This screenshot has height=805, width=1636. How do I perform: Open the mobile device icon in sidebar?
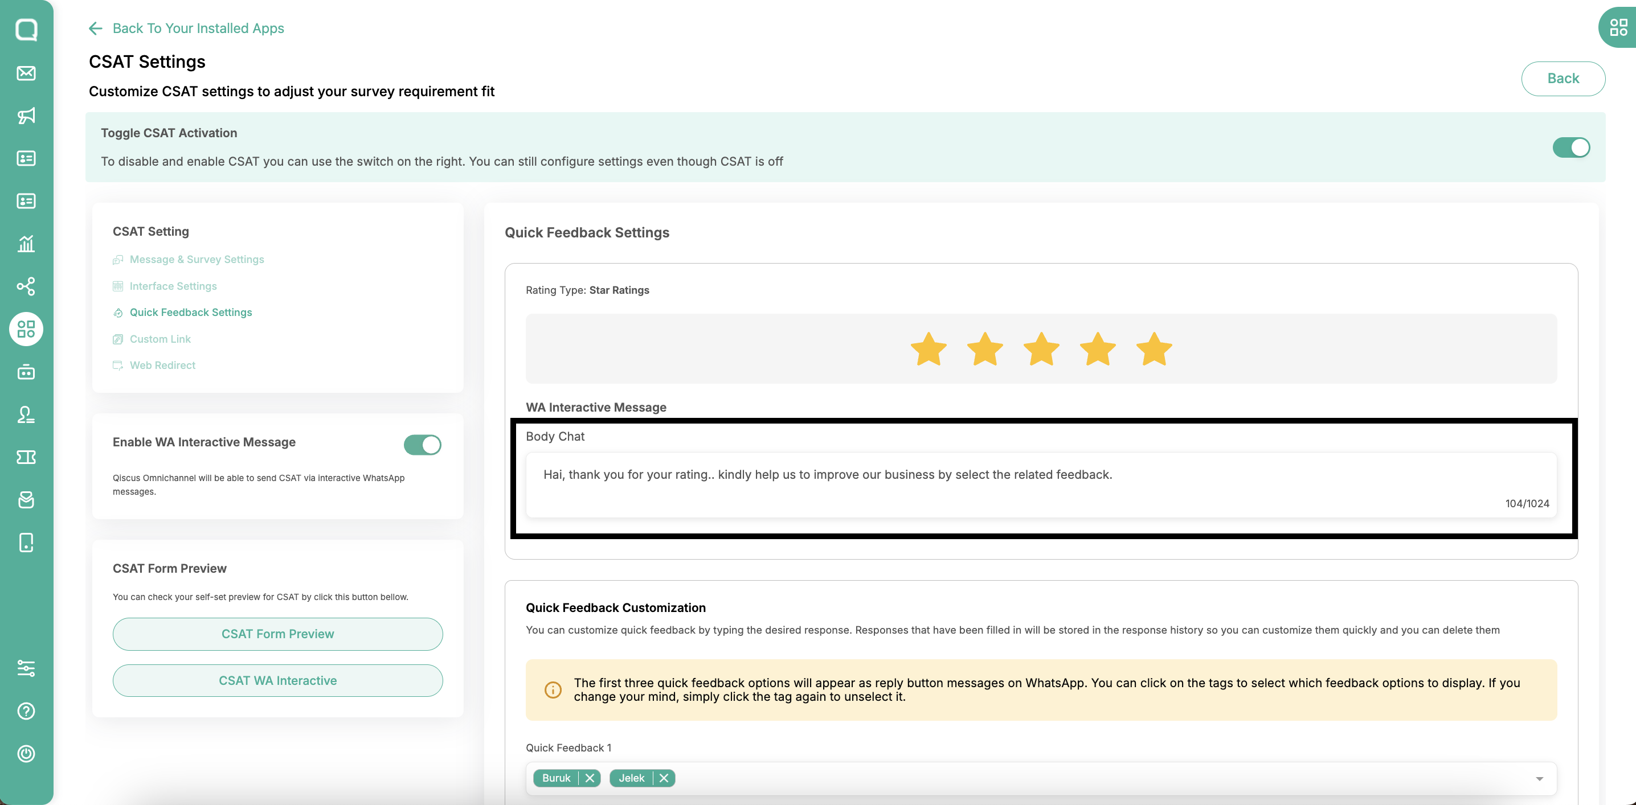pyautogui.click(x=26, y=543)
